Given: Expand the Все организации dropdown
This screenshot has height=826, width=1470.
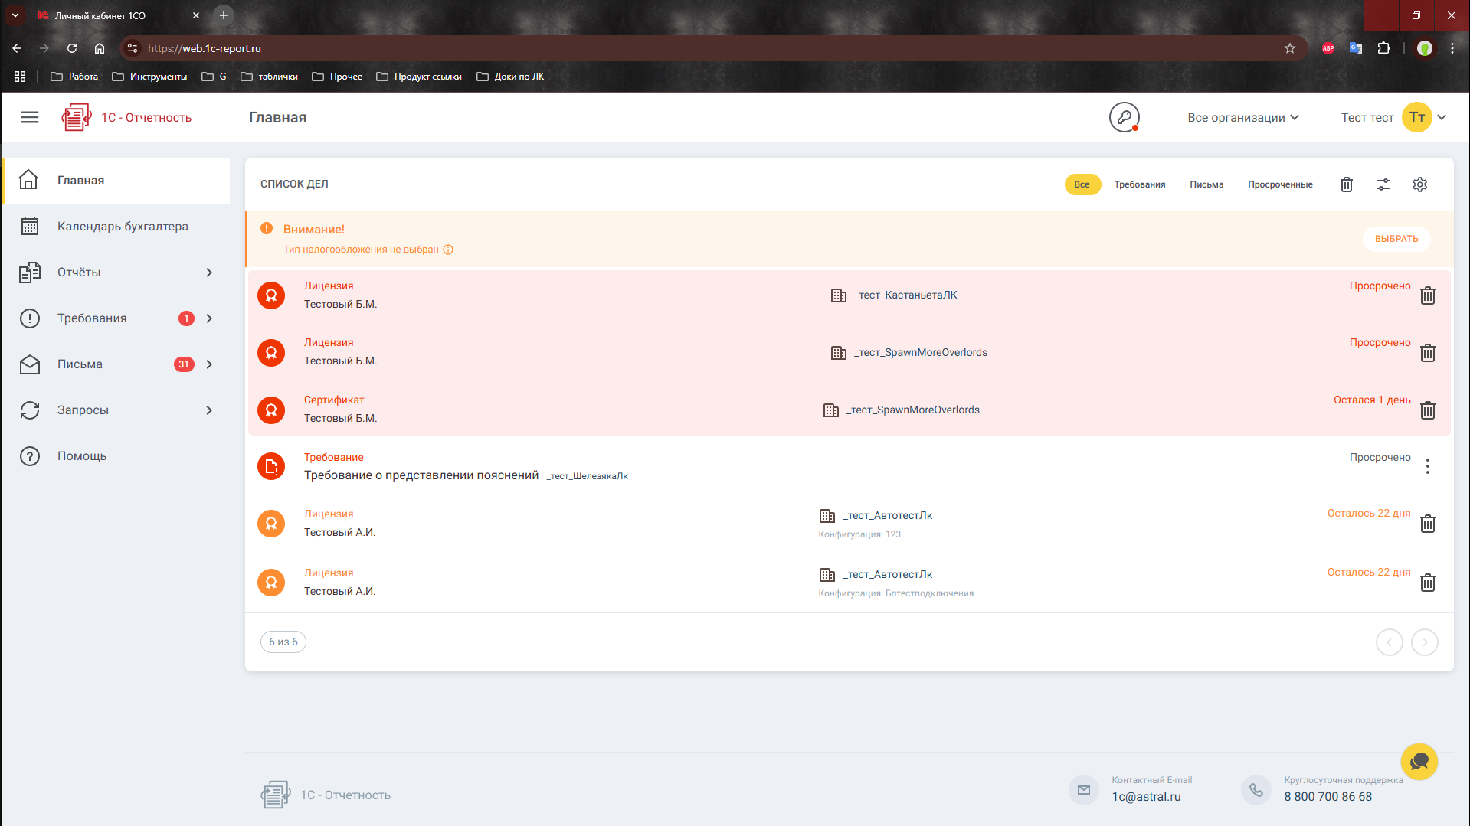Looking at the screenshot, I should click(x=1242, y=117).
